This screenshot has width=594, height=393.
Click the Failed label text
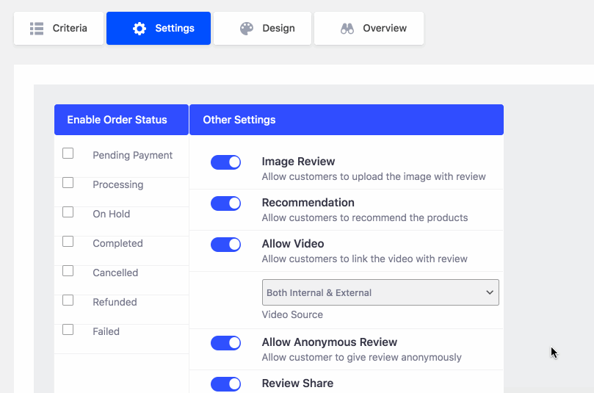(106, 331)
